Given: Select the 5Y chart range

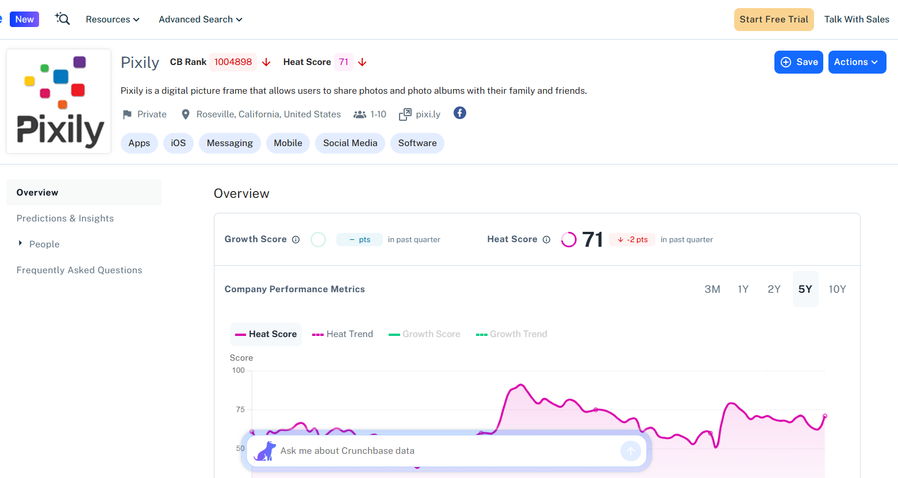Looking at the screenshot, I should pyautogui.click(x=805, y=289).
